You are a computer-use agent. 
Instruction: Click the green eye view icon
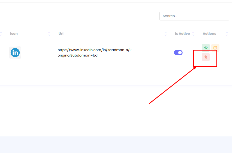click(x=206, y=48)
